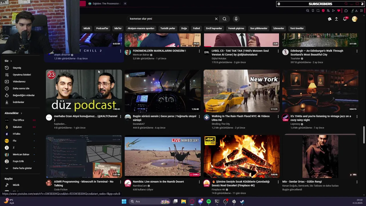Clear the YouTube search box text
Image resolution: width=366 pixels, height=206 pixels.
pyautogui.click(x=216, y=19)
